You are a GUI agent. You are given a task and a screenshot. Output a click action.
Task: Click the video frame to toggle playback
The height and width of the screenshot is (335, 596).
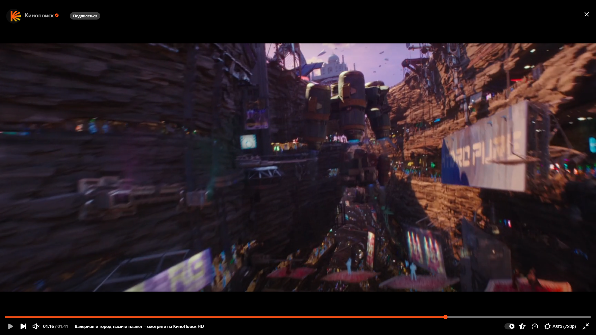point(298,167)
